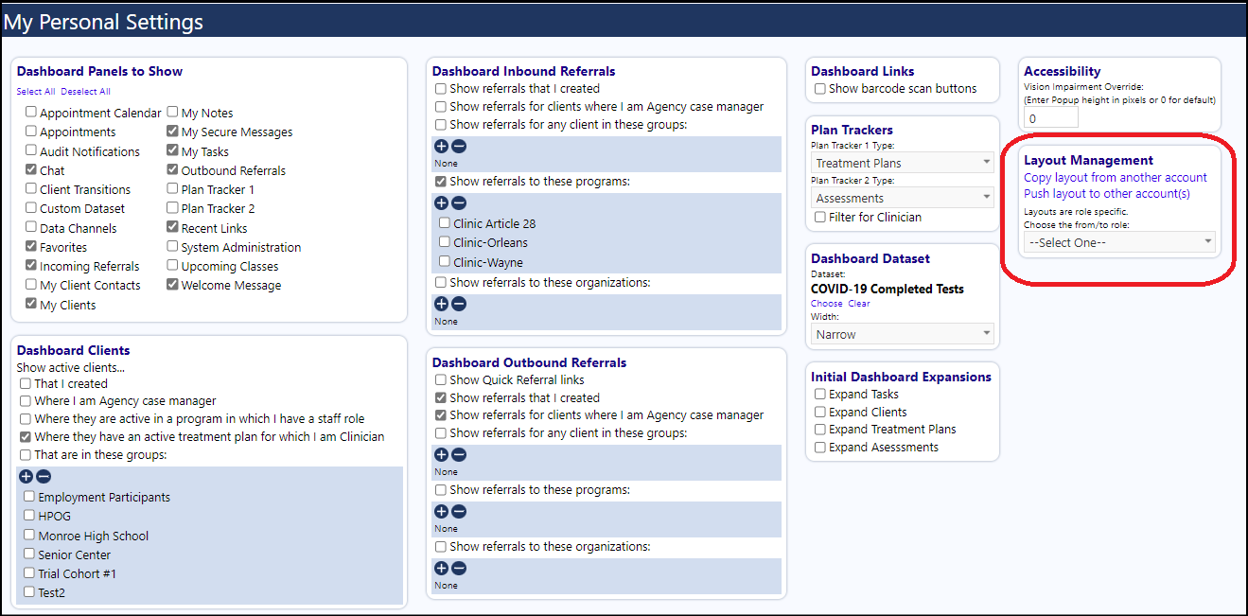Image resolution: width=1248 pixels, height=616 pixels.
Task: Click Copy layout from another account
Action: (x=1116, y=178)
